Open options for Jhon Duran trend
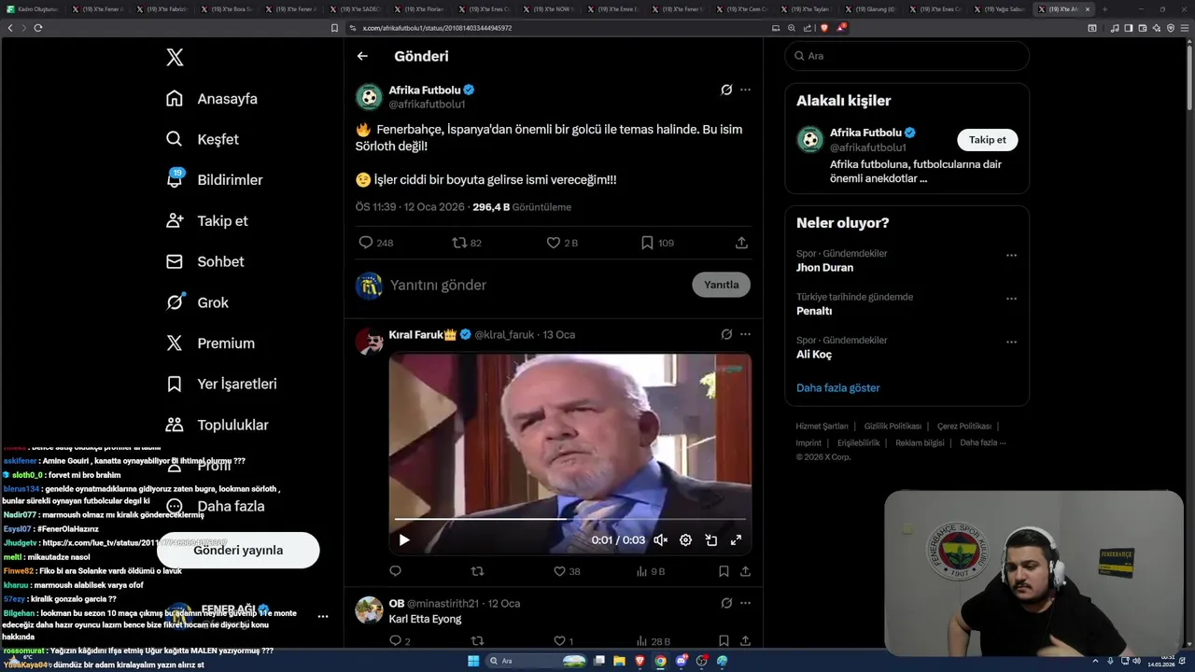The width and height of the screenshot is (1195, 672). pos(1011,255)
